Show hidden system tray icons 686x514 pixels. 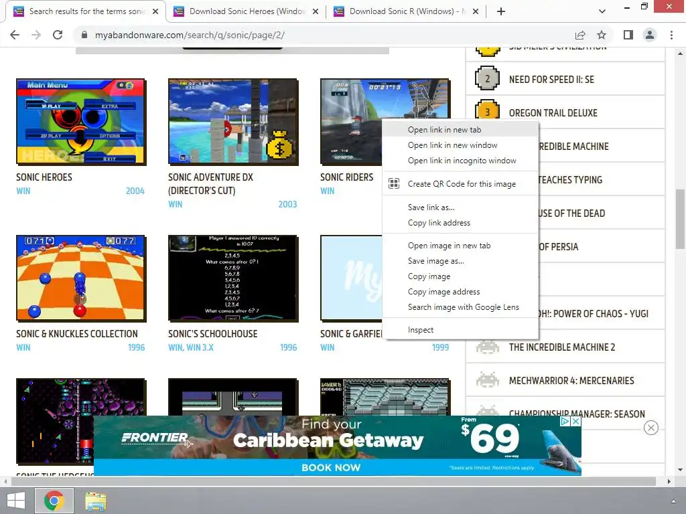[674, 501]
